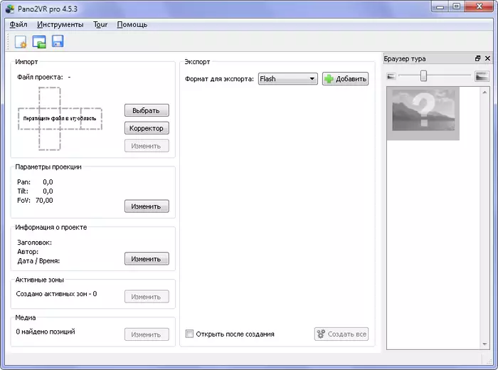Click Изменить button in Активные зоны section
Image resolution: width=498 pixels, height=370 pixels.
147,297
